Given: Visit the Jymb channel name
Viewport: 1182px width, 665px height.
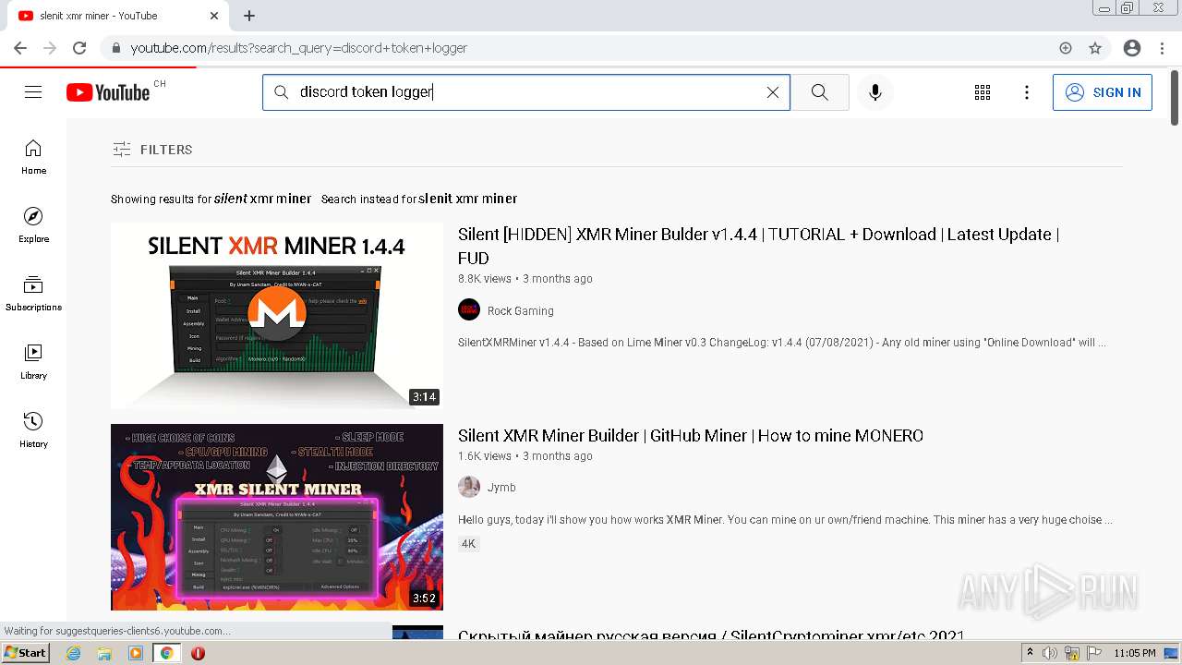Looking at the screenshot, I should (x=501, y=488).
